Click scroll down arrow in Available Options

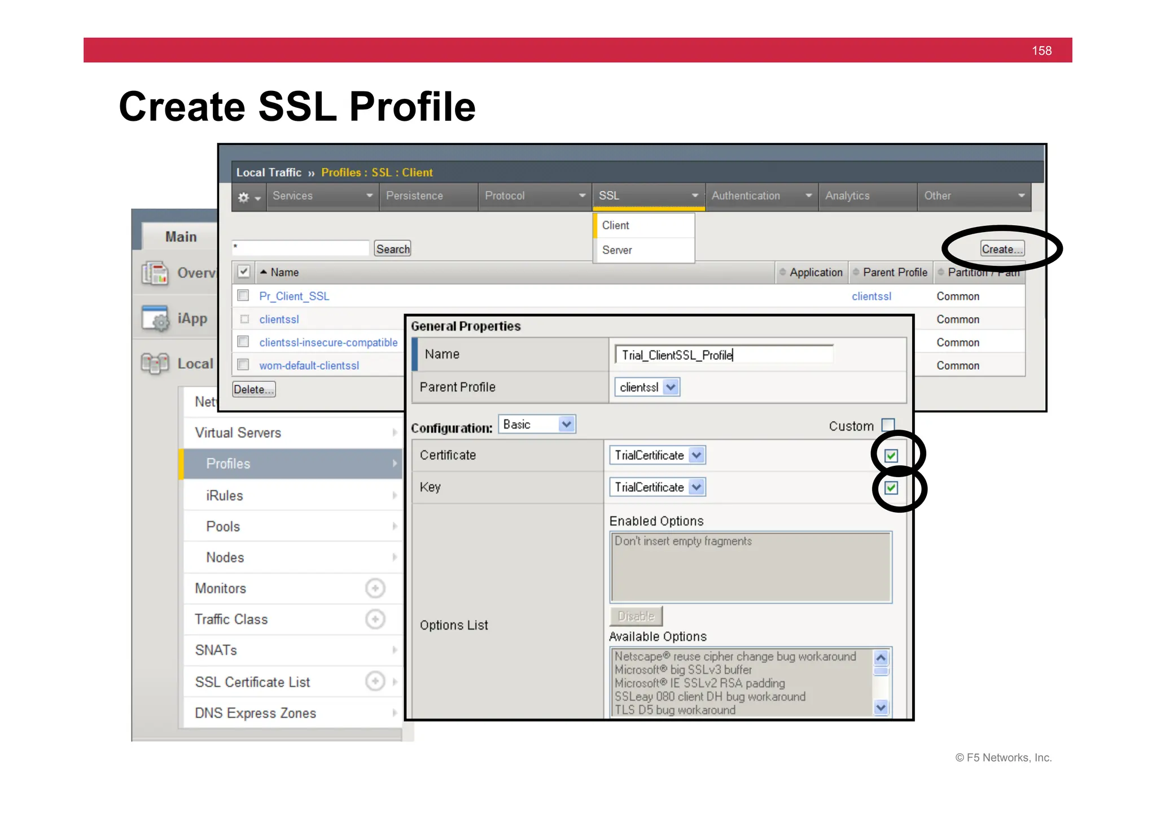click(x=881, y=707)
